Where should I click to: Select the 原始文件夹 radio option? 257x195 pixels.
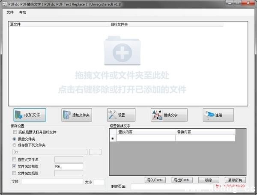pyautogui.click(x=15, y=139)
